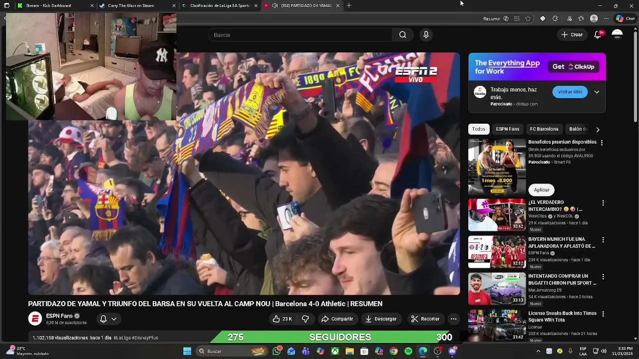This screenshot has height=359, width=639.
Task: Open Copilot Chat in browser
Action: [x=626, y=18]
